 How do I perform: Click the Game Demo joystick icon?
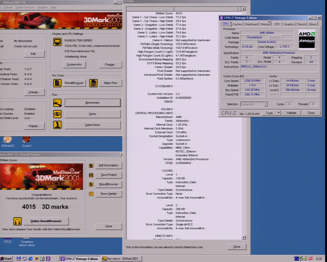[x=57, y=125]
